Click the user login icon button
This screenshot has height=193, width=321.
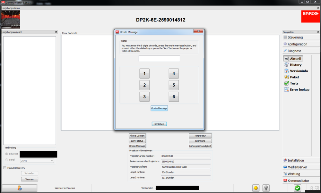(19, 188)
